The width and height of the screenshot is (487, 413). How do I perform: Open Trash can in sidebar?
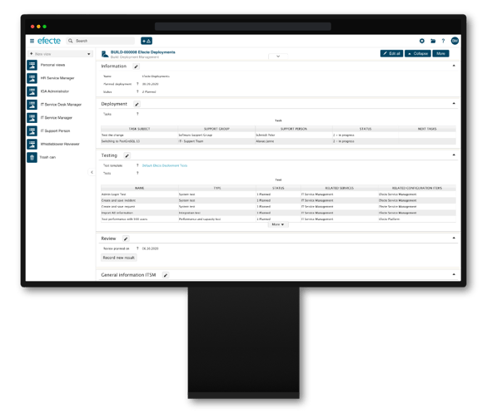point(47,157)
